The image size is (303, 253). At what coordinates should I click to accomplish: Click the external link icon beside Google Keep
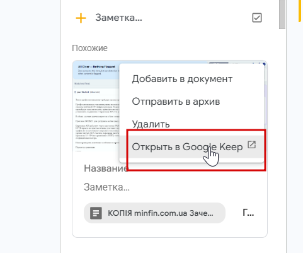point(251,144)
